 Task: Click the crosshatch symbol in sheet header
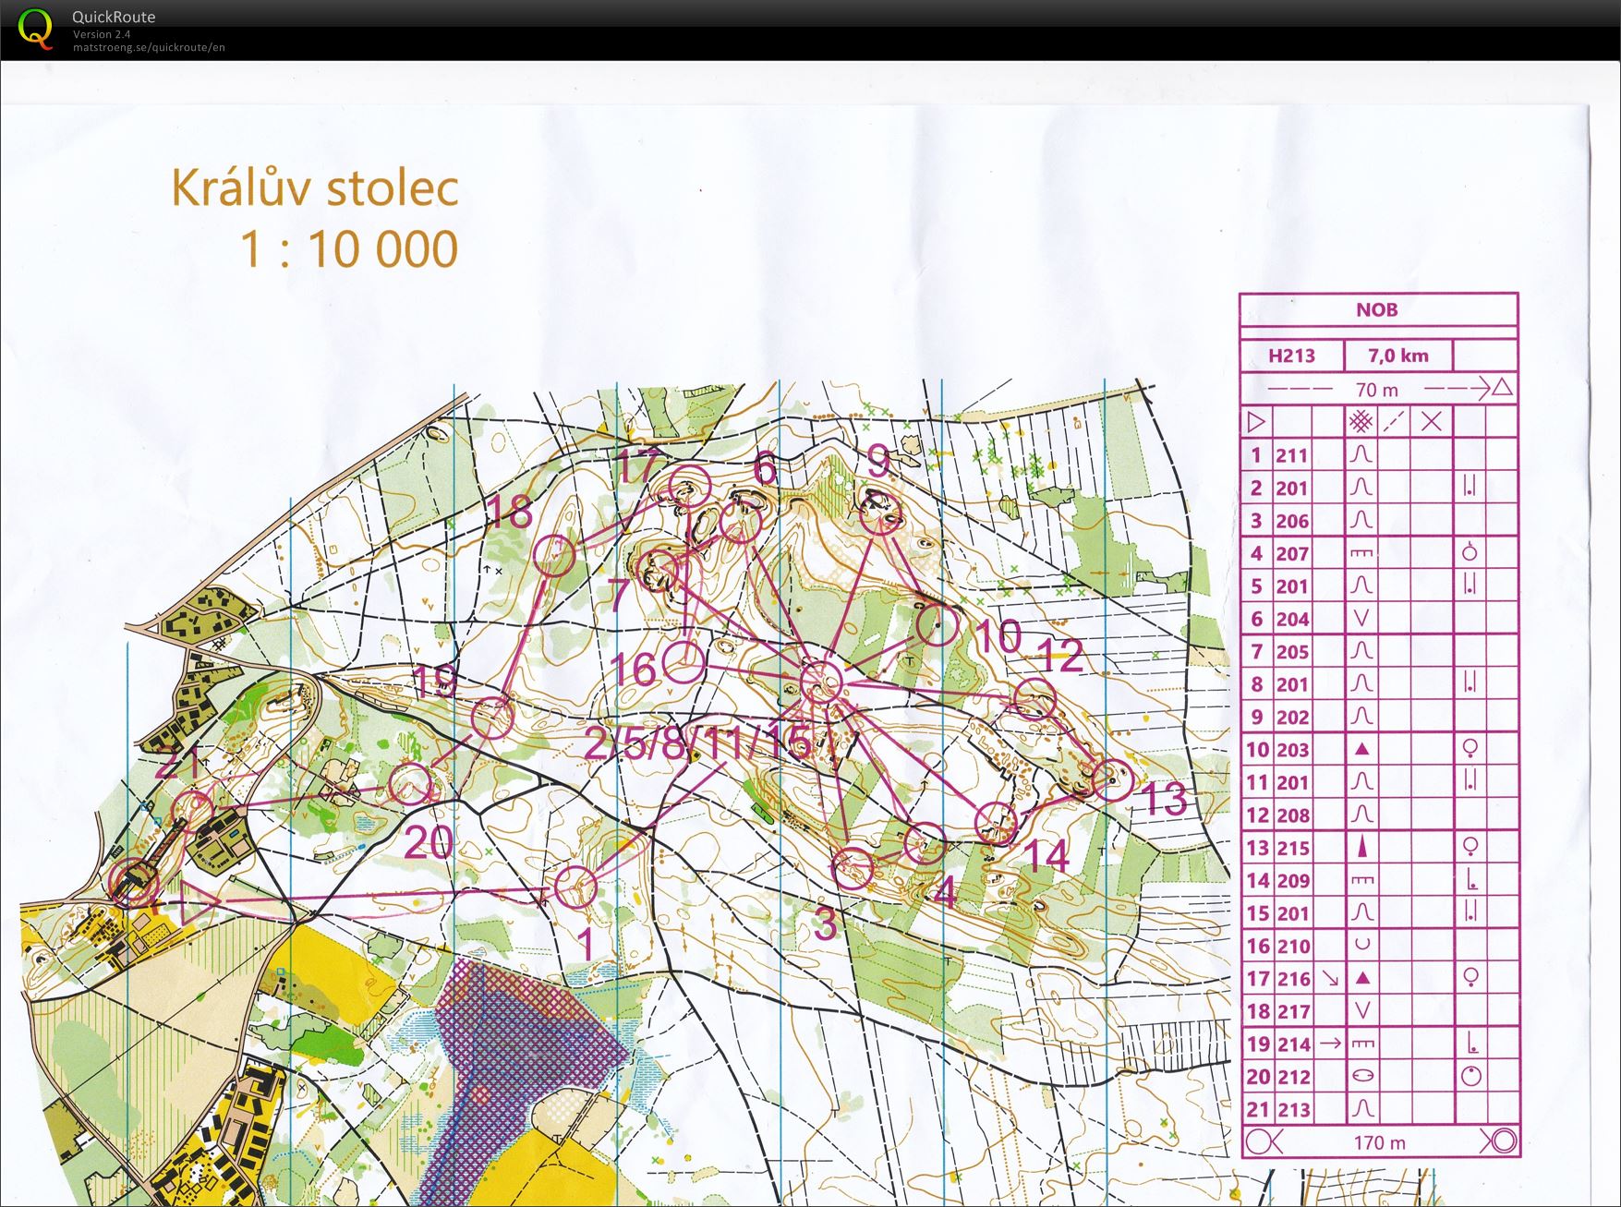click(1361, 422)
